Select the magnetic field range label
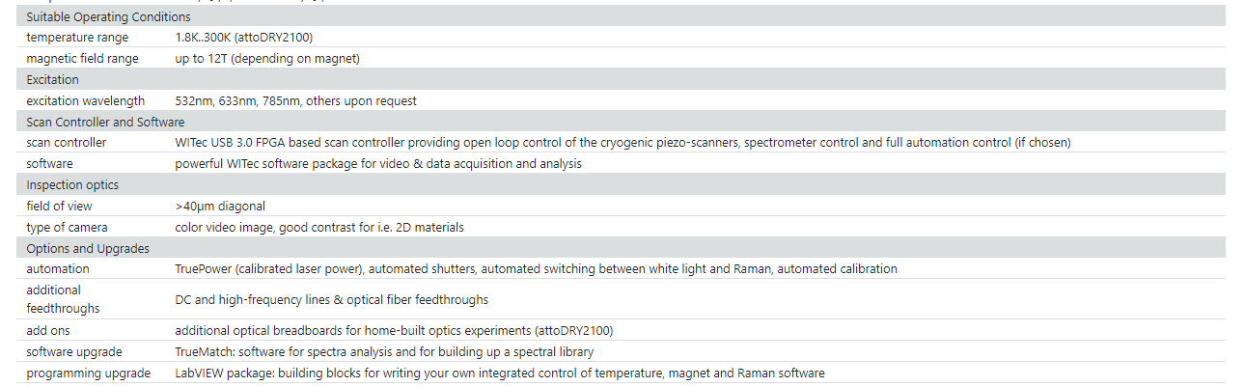Screen dimensions: 1245x387 coord(82,59)
